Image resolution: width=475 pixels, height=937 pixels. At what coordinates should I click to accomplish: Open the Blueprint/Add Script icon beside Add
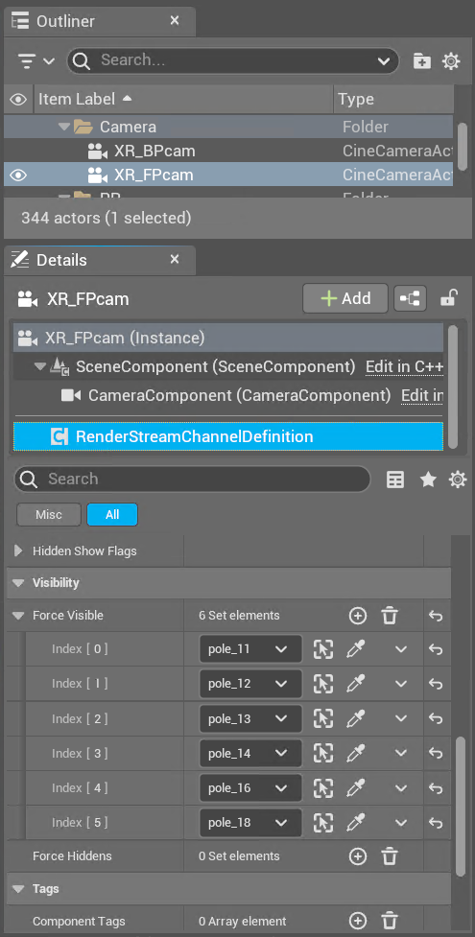click(411, 298)
